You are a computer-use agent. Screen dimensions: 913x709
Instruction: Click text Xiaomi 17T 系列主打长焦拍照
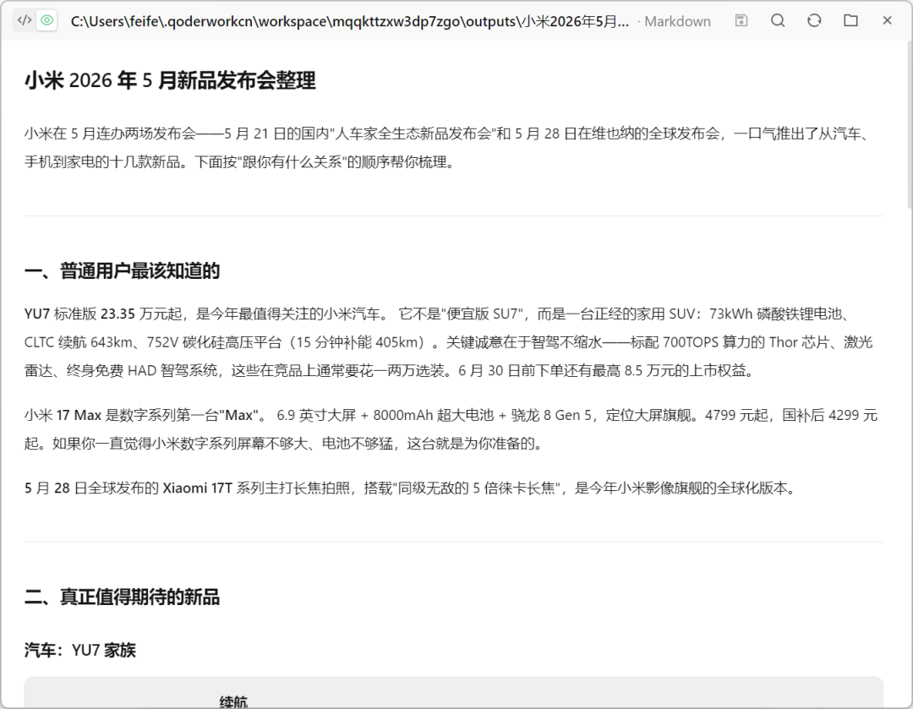tap(257, 488)
